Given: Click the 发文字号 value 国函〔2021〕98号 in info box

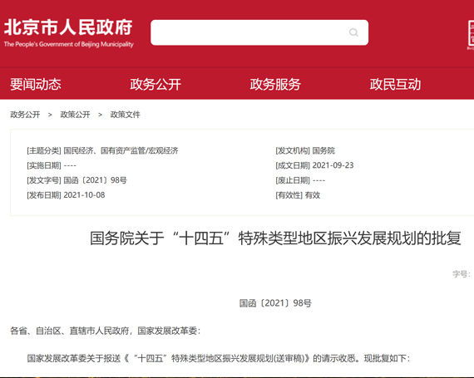Looking at the screenshot, I should 96,180.
